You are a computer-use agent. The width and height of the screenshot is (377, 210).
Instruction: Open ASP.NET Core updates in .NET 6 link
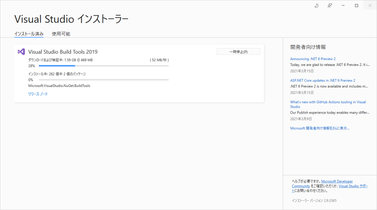(x=323, y=80)
